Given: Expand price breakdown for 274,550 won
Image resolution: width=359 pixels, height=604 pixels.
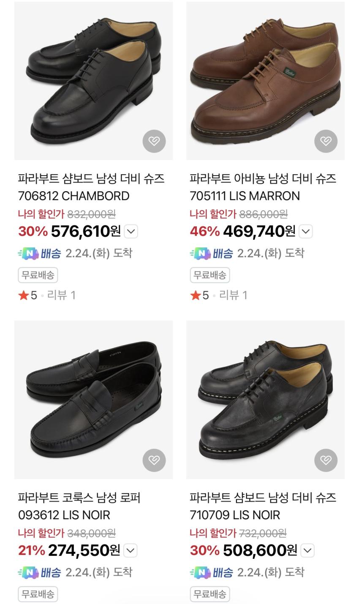Looking at the screenshot, I should tap(131, 550).
